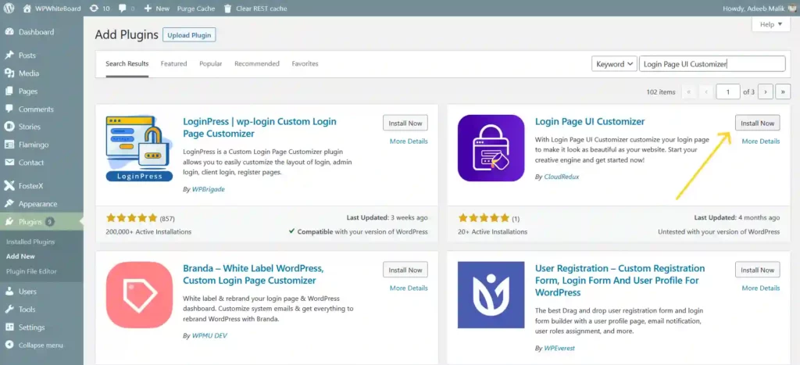The image size is (800, 365).
Task: Click the '102 items' result count text
Action: click(x=661, y=92)
